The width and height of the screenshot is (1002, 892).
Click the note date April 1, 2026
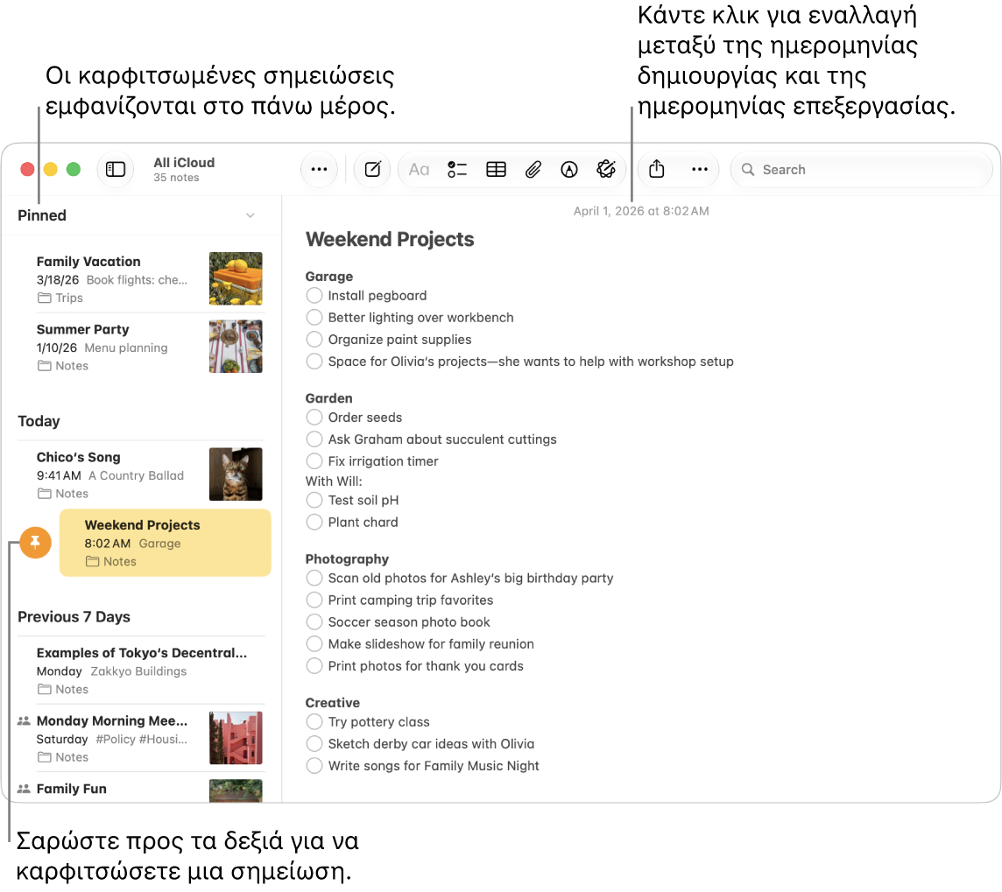click(641, 211)
